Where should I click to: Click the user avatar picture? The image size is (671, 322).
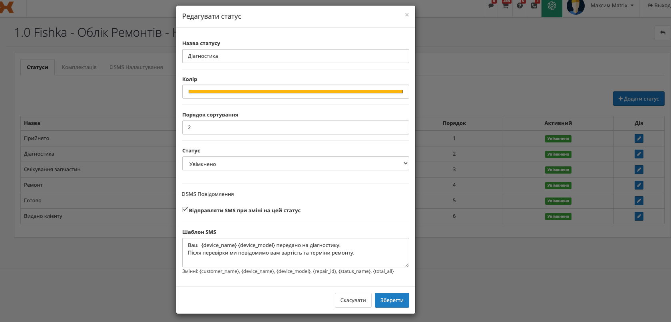575,6
